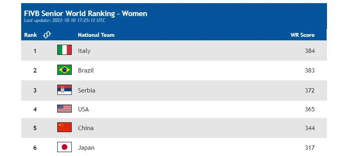Select Italy's WR score 384
347x156 pixels.
[x=310, y=51]
